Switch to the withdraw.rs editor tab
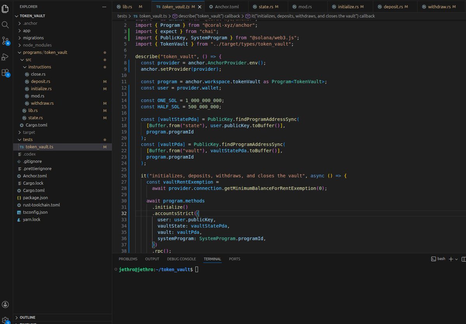Image resolution: width=466 pixels, height=324 pixels. (442, 7)
